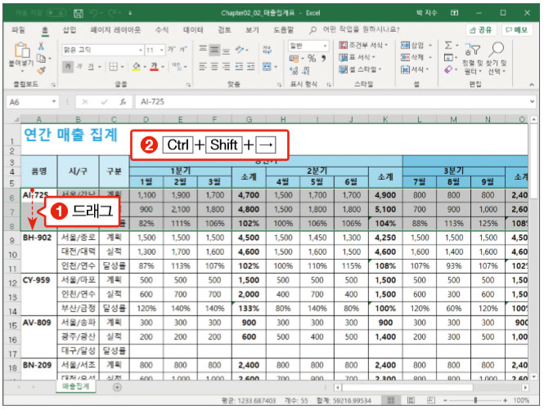Click the Paste clipboard icon
This screenshot has width=544, height=410.
click(x=21, y=51)
